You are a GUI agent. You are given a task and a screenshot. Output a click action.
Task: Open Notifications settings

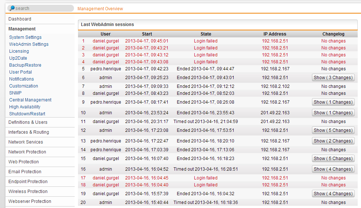[21, 79]
